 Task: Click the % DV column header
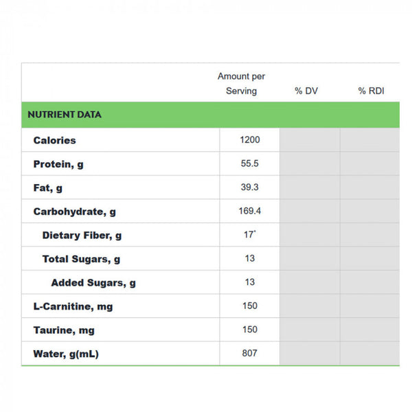(x=306, y=91)
